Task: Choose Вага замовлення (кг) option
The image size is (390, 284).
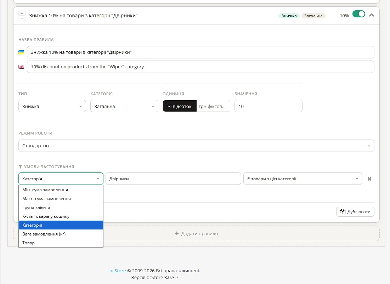Action: point(61,234)
